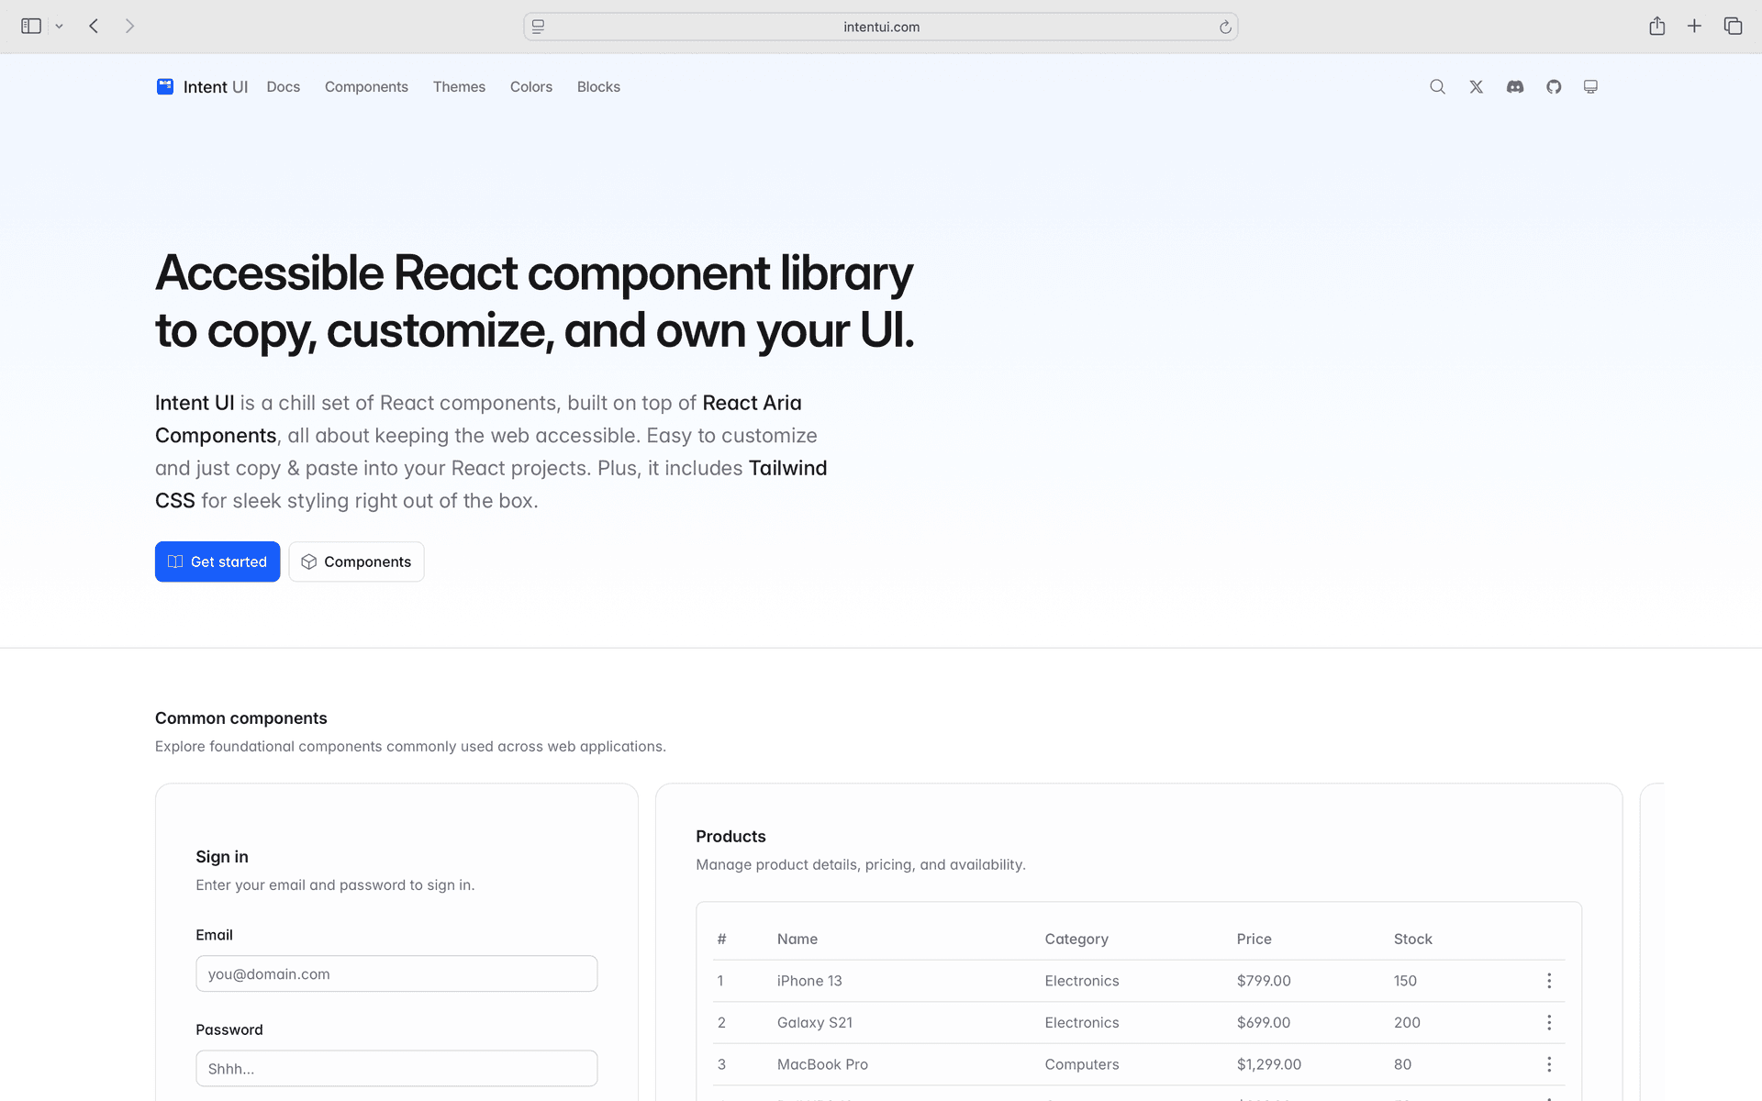
Task: Open row actions menu for Galaxy S21
Action: click(1548, 1022)
